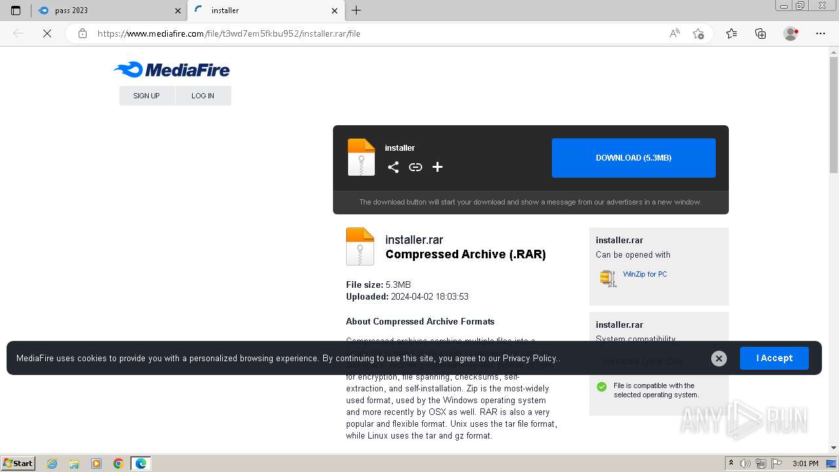
Task: Open File Explorer from taskbar
Action: coord(74,463)
